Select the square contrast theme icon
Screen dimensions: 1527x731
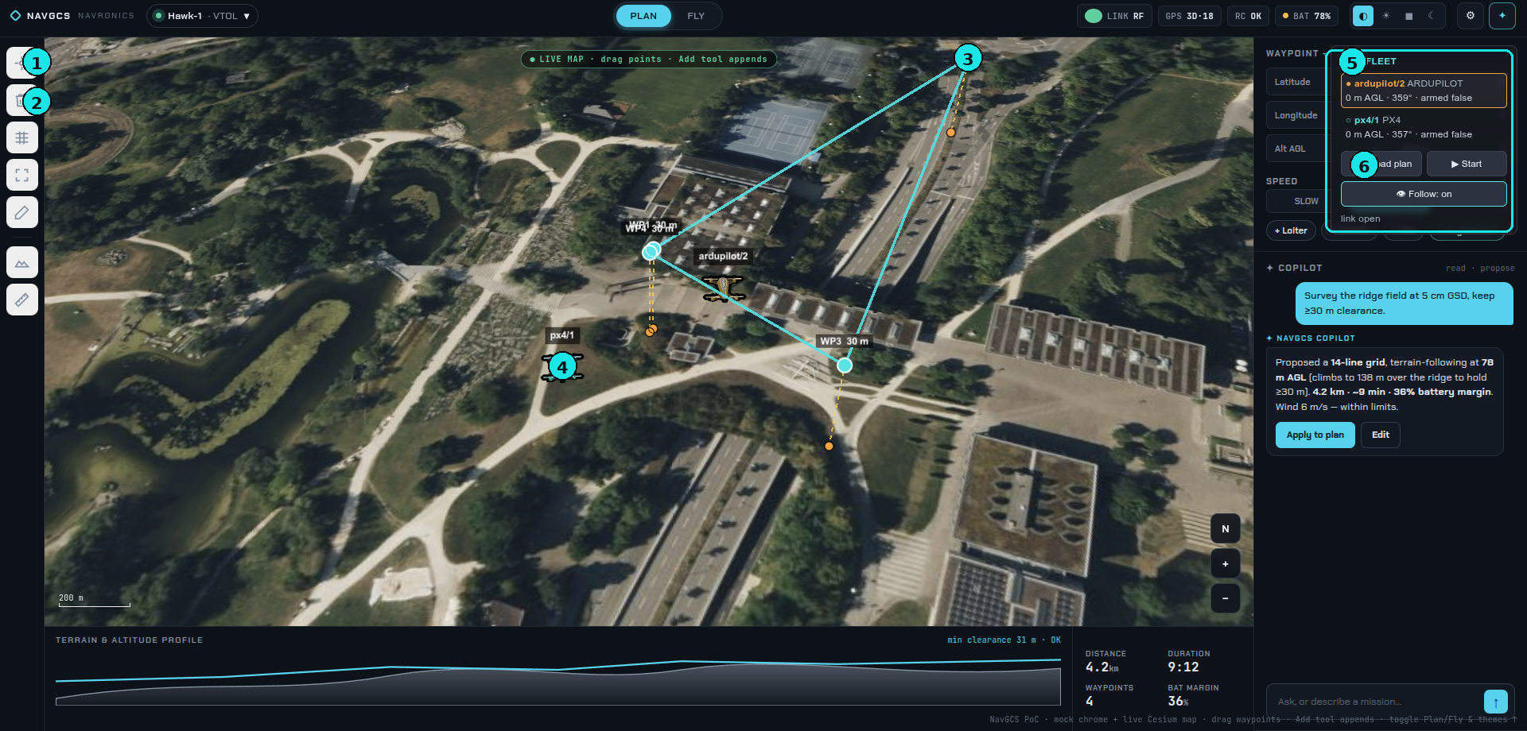1408,16
